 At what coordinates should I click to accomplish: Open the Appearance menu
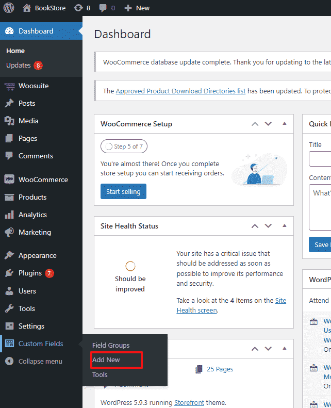click(x=38, y=255)
